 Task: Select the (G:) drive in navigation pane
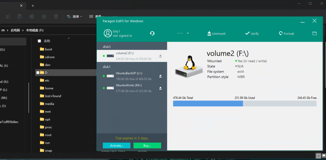3,49
